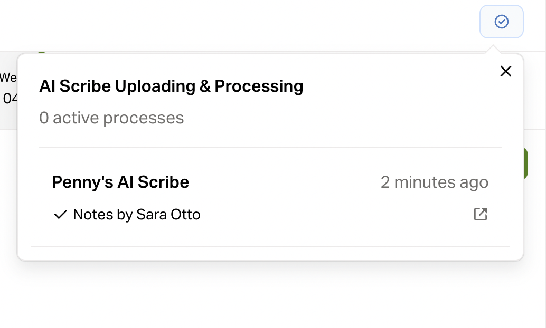Image resolution: width=546 pixels, height=328 pixels.
Task: Click the 0 active processes text
Action: pyautogui.click(x=111, y=118)
